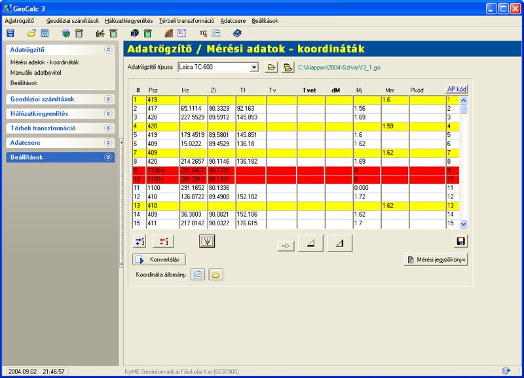Click the Mérési jegyzőkönyv button
524x378 pixels.
436,259
